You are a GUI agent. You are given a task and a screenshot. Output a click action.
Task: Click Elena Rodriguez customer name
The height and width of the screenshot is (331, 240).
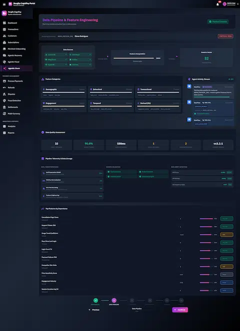point(81,37)
